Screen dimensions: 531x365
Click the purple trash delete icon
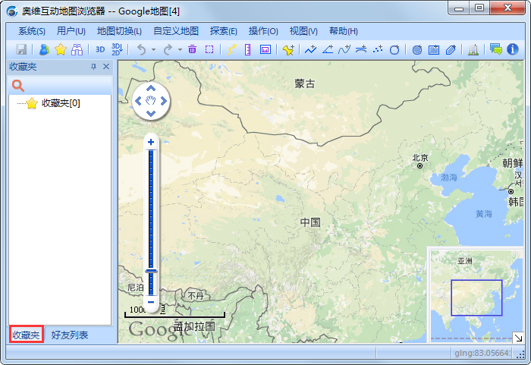click(193, 49)
